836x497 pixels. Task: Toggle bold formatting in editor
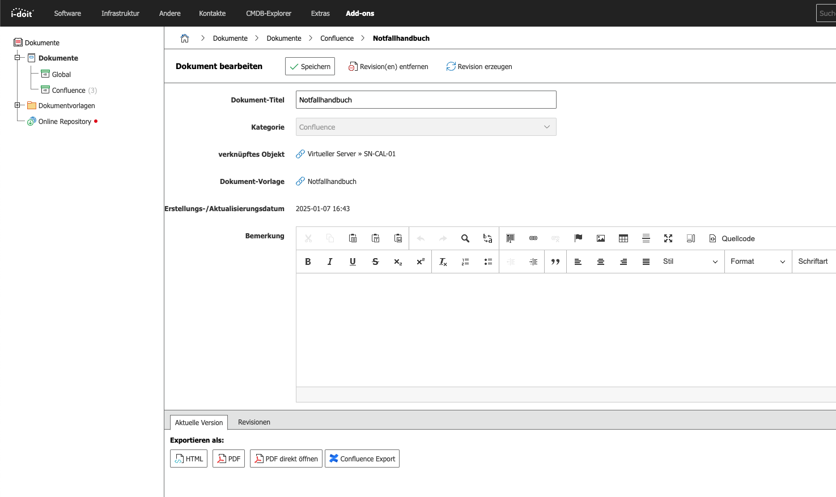308,262
